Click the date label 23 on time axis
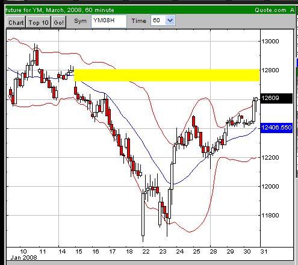This screenshot has width=298, height=265. point(163,251)
